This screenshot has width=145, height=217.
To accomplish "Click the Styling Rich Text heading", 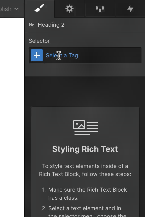I will (85, 149).
